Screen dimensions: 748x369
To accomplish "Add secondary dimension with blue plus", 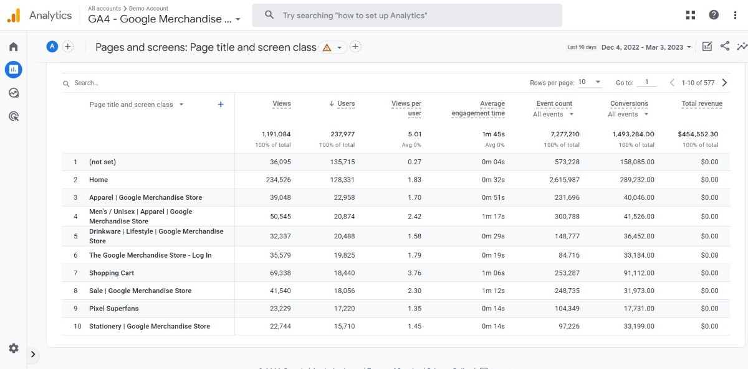I will (221, 105).
